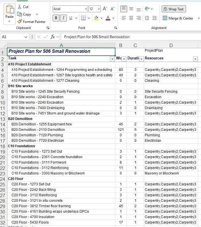Expand the Name Box dropdown arrow
This screenshot has width=201, height=227.
(26, 37)
